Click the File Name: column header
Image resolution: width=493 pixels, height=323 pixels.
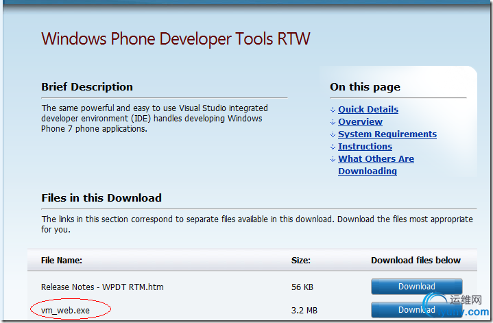(x=62, y=261)
